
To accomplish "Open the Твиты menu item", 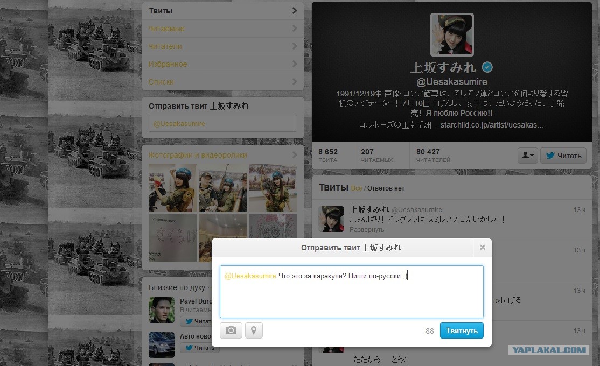I will tap(222, 11).
